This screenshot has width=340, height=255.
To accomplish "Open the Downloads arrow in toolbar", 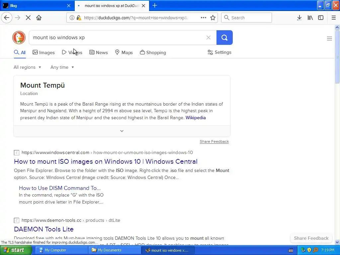I will [x=299, y=18].
